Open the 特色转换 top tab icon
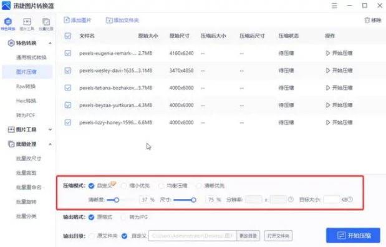Screen dimensions: 386x247 (x=8, y=24)
